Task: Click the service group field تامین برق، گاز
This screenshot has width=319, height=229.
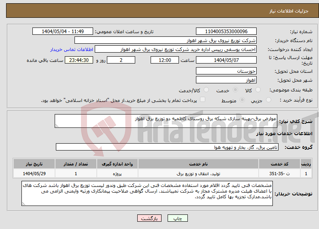Action: point(167,147)
